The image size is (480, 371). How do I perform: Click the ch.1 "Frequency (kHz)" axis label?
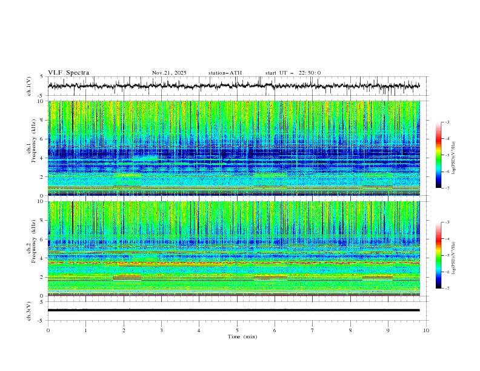pos(34,141)
